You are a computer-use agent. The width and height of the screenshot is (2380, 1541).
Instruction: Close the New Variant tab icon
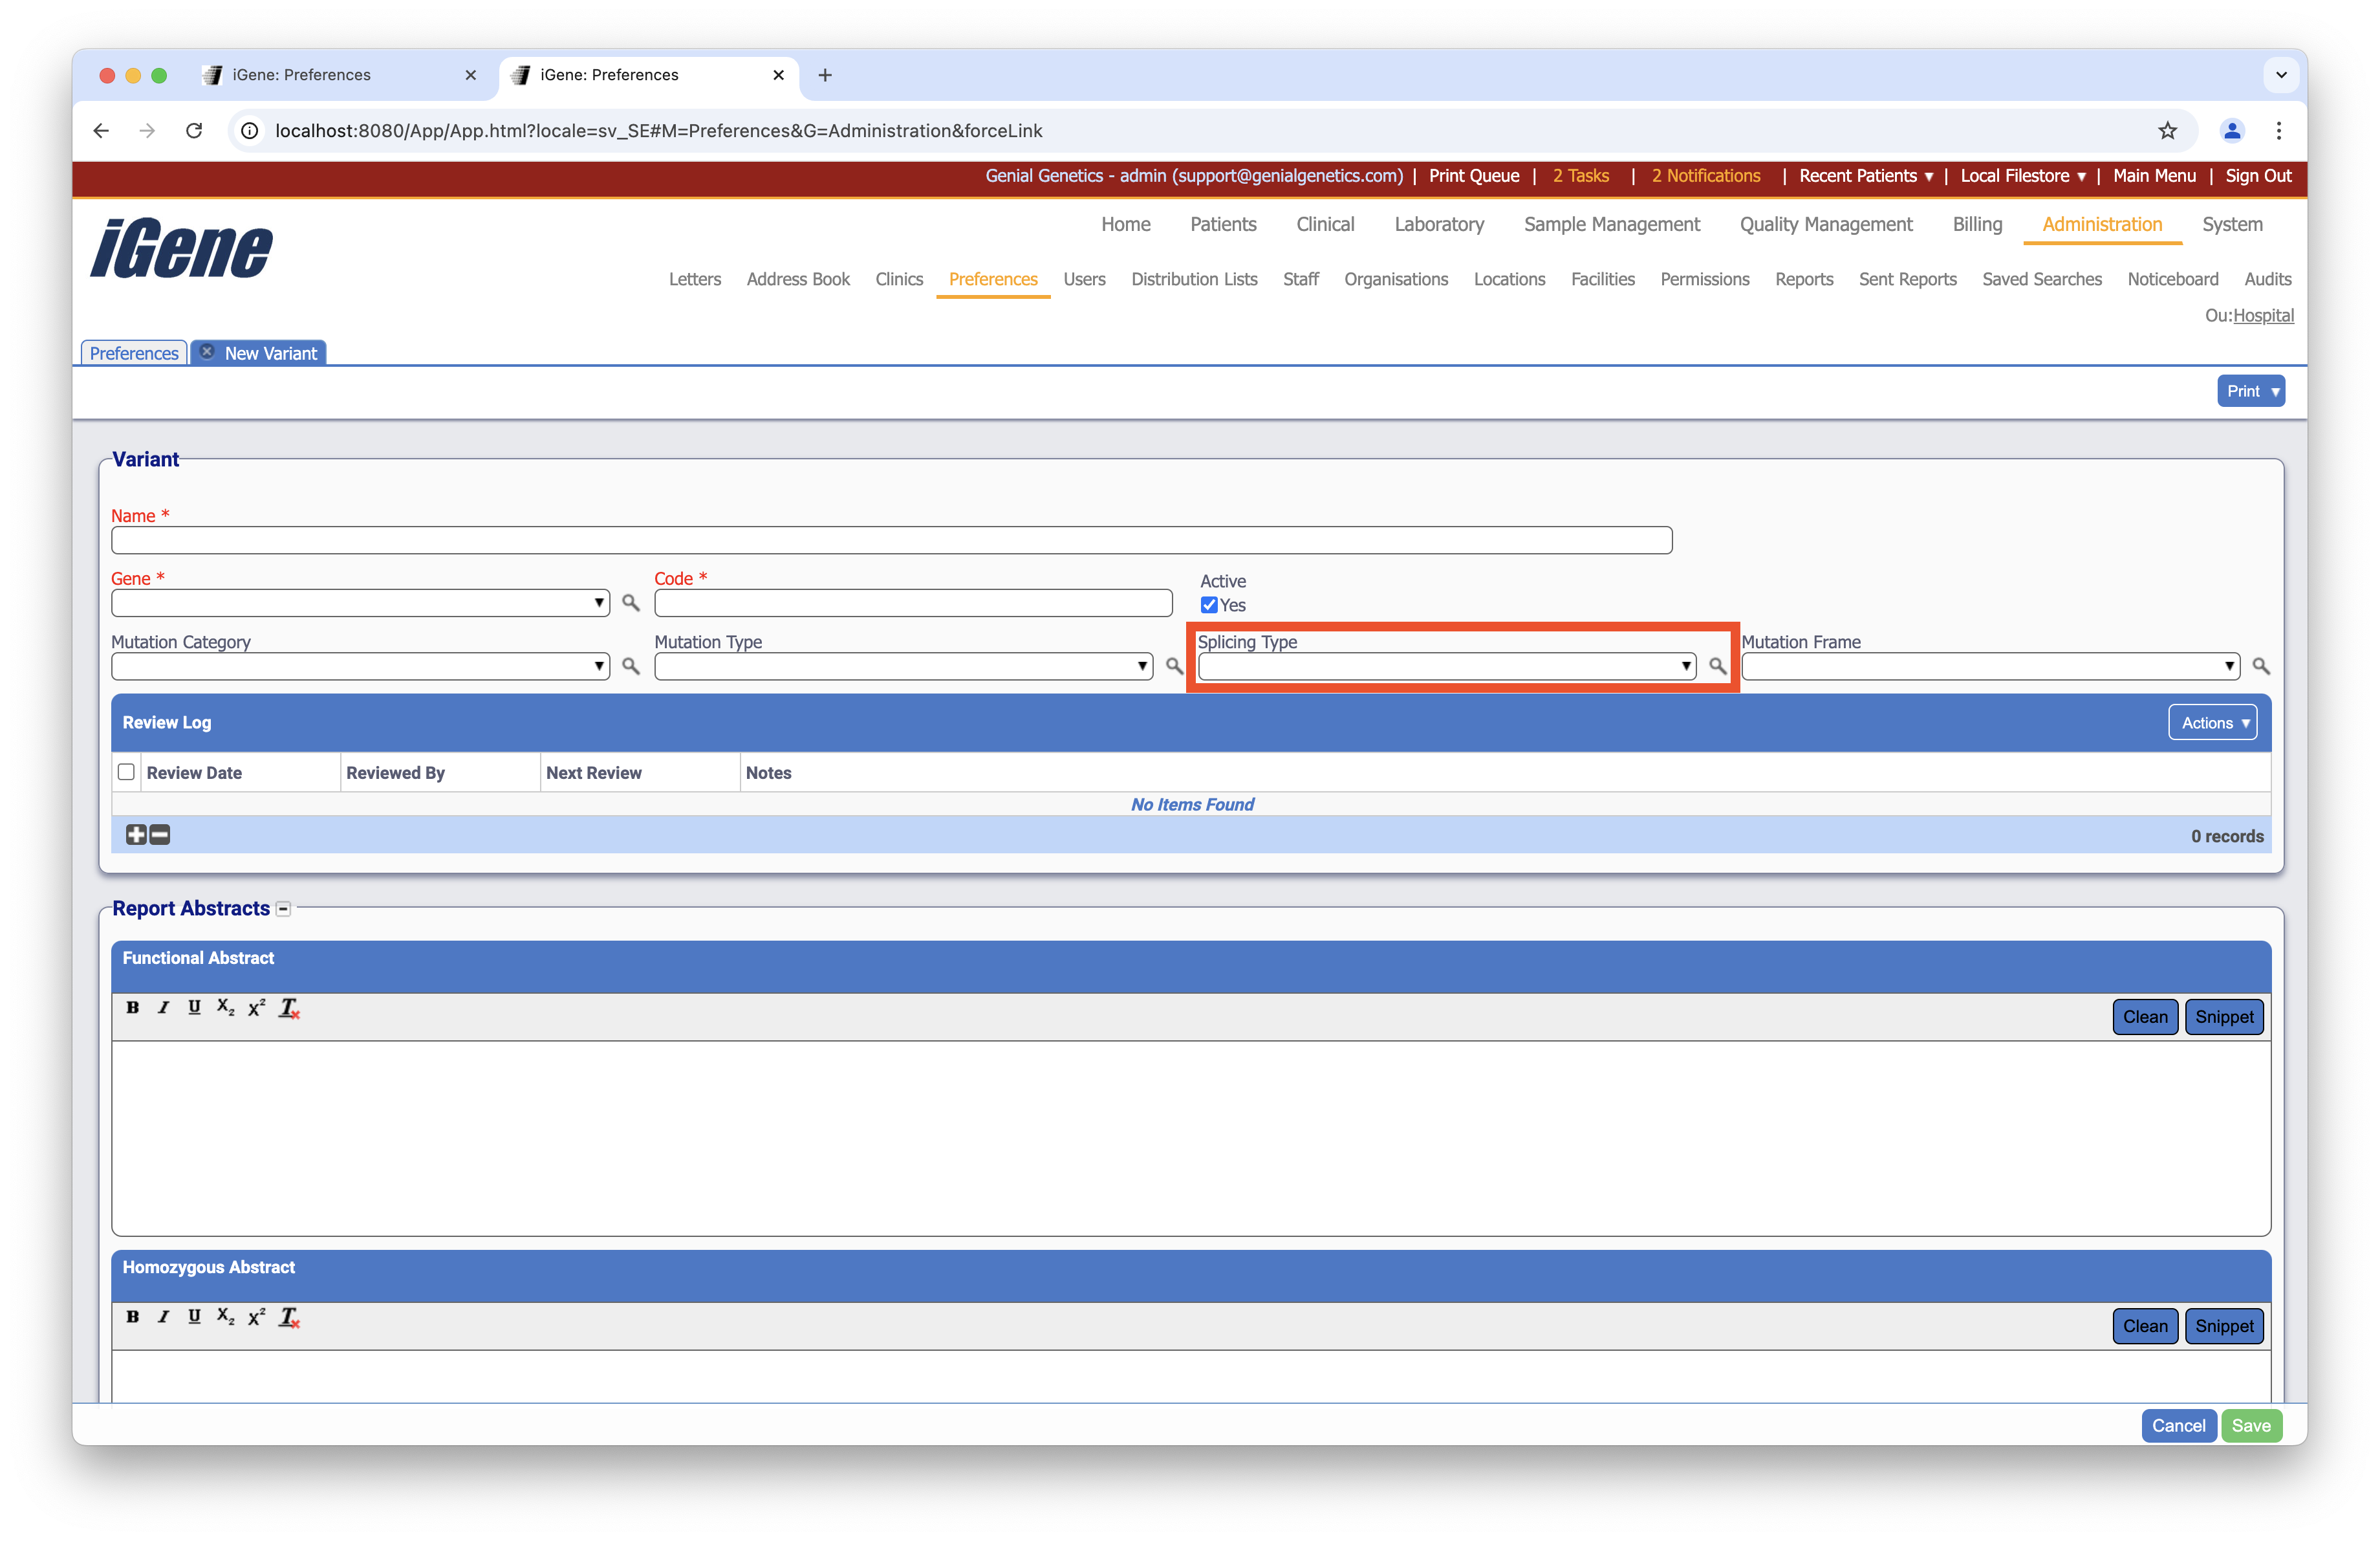click(x=207, y=352)
